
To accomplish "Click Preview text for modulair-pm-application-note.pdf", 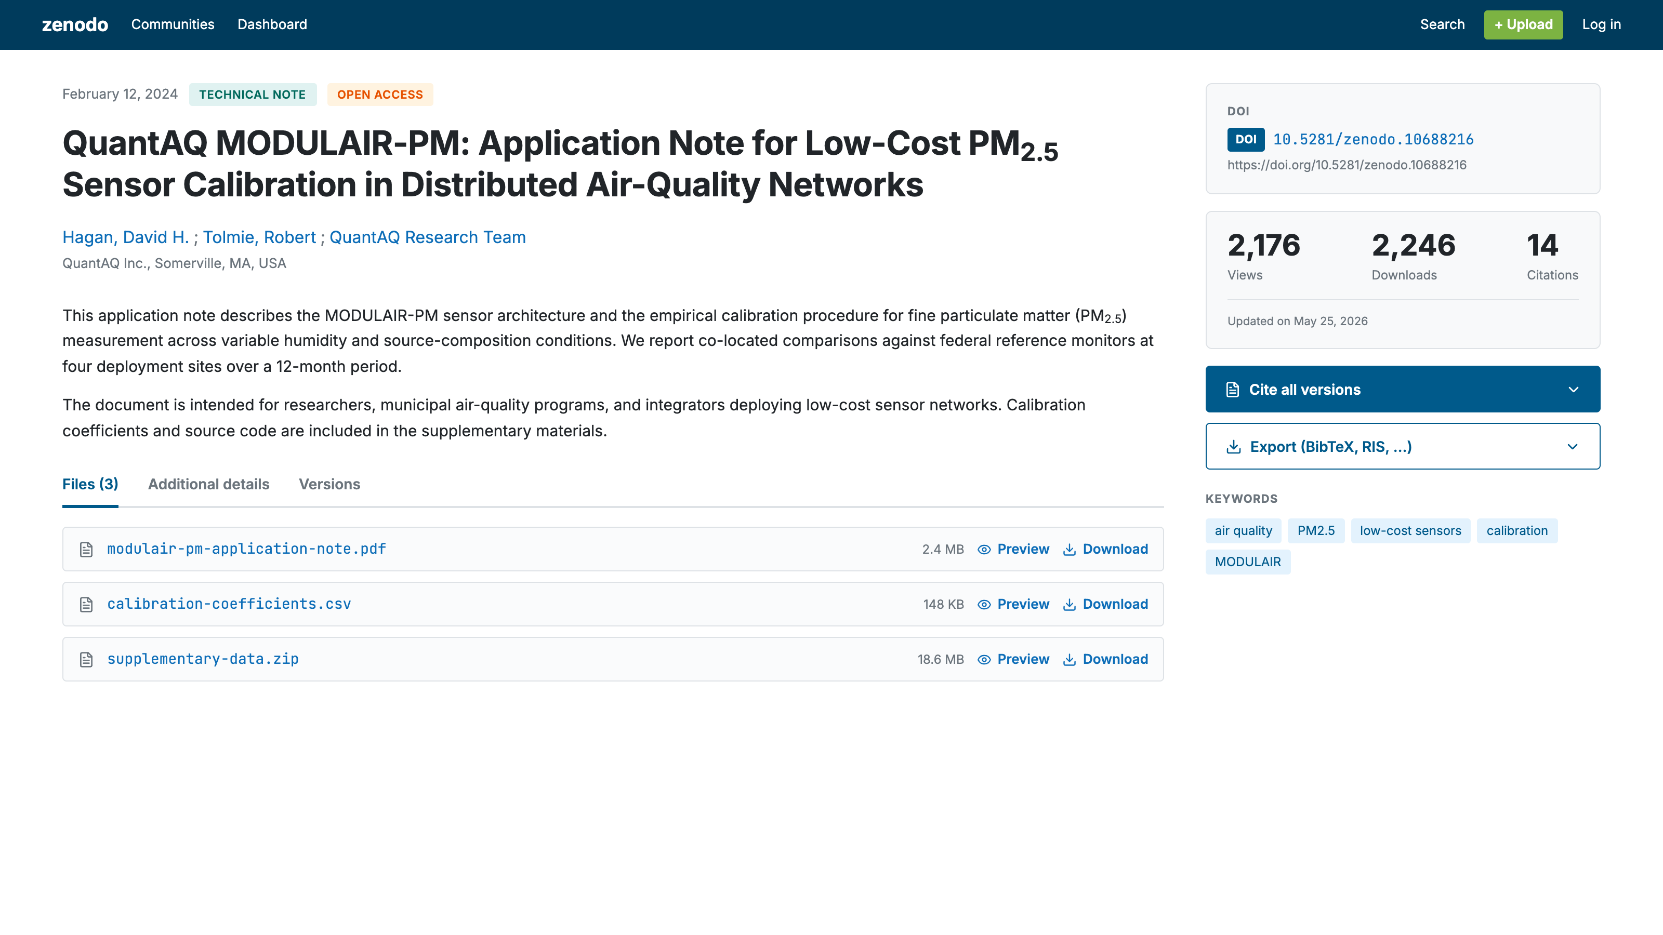I will point(1023,549).
